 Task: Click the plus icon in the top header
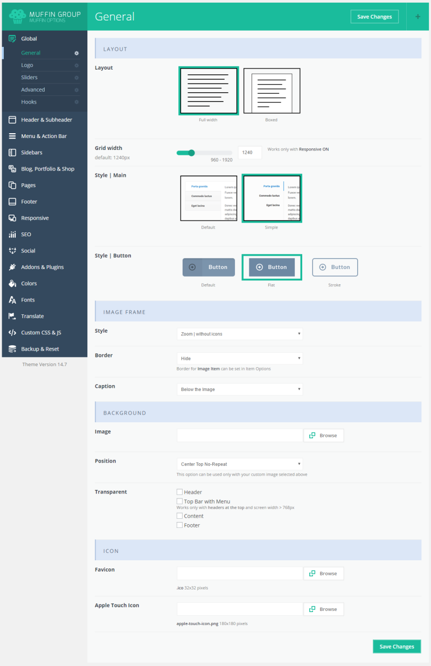tap(418, 17)
